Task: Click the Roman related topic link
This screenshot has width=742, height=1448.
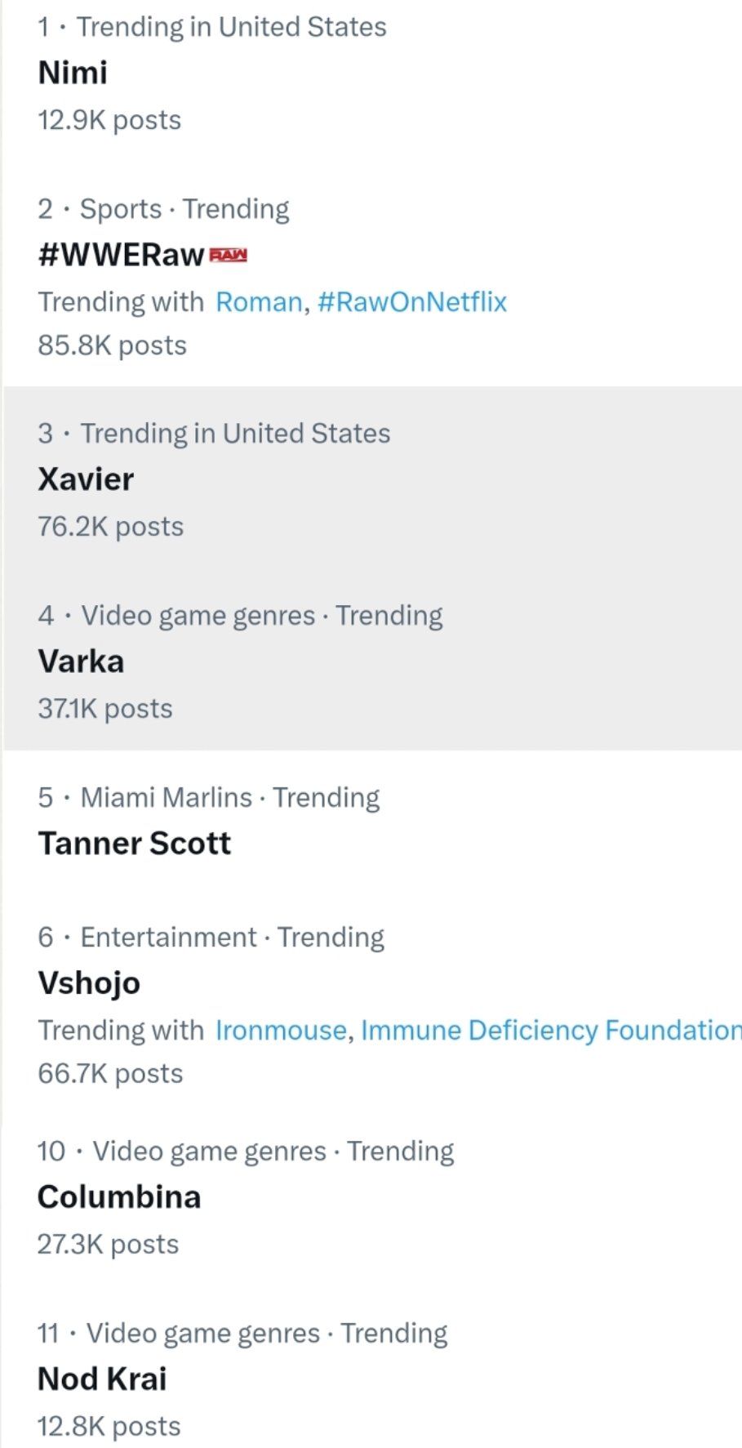Action: (x=259, y=302)
